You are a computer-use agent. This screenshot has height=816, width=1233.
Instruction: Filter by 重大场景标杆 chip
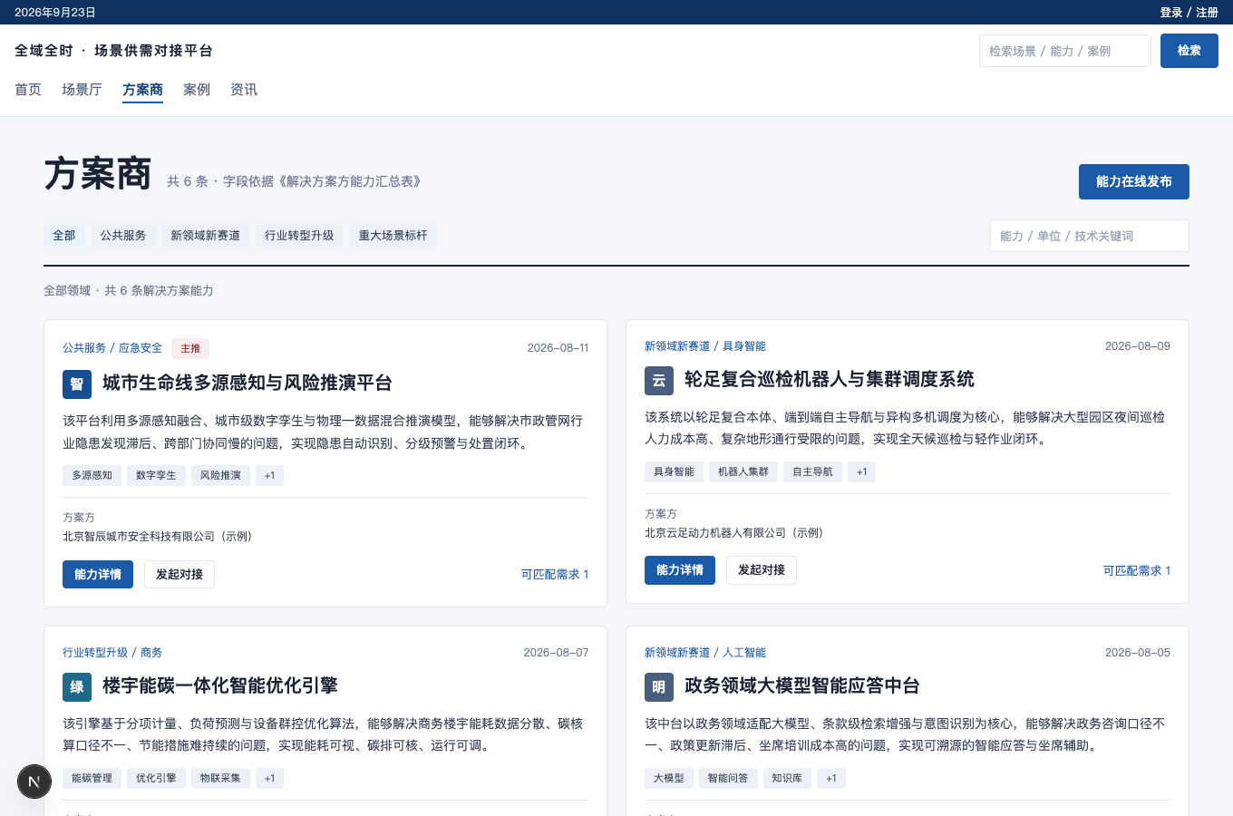click(x=393, y=236)
